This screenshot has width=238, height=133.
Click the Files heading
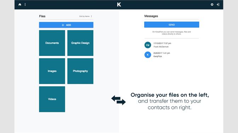click(x=42, y=16)
